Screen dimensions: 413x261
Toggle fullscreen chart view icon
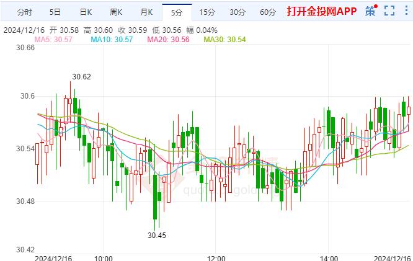pos(389,11)
